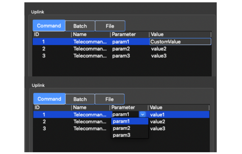Choose param2 from the open dropdown list
242x154 pixels.
click(122, 128)
